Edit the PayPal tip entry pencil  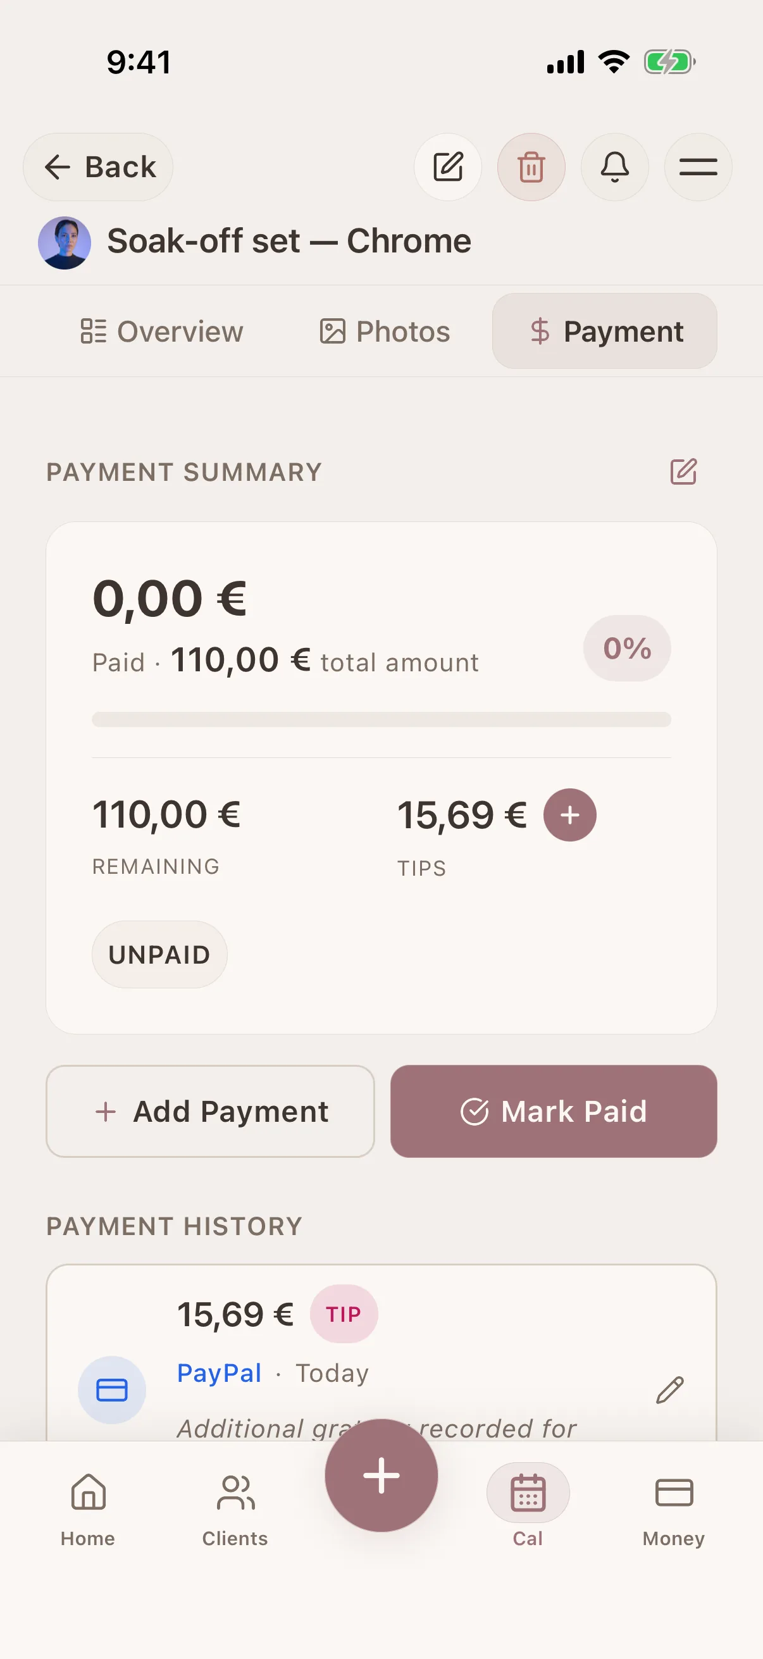pos(669,1390)
